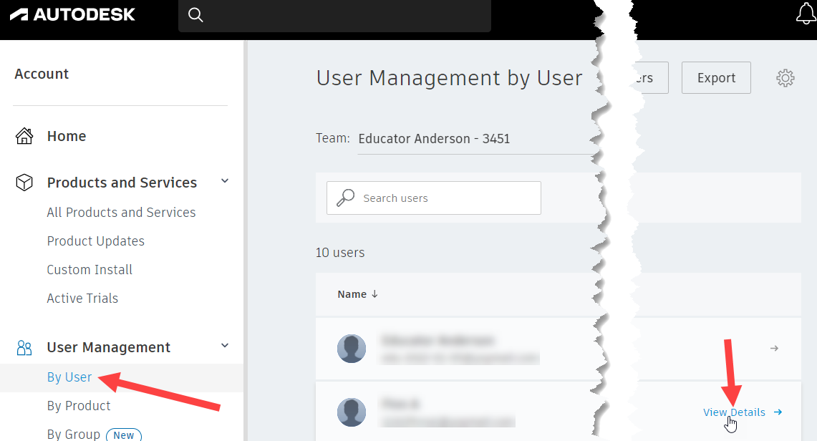
Task: Click the "10 users" count text
Action: (339, 253)
